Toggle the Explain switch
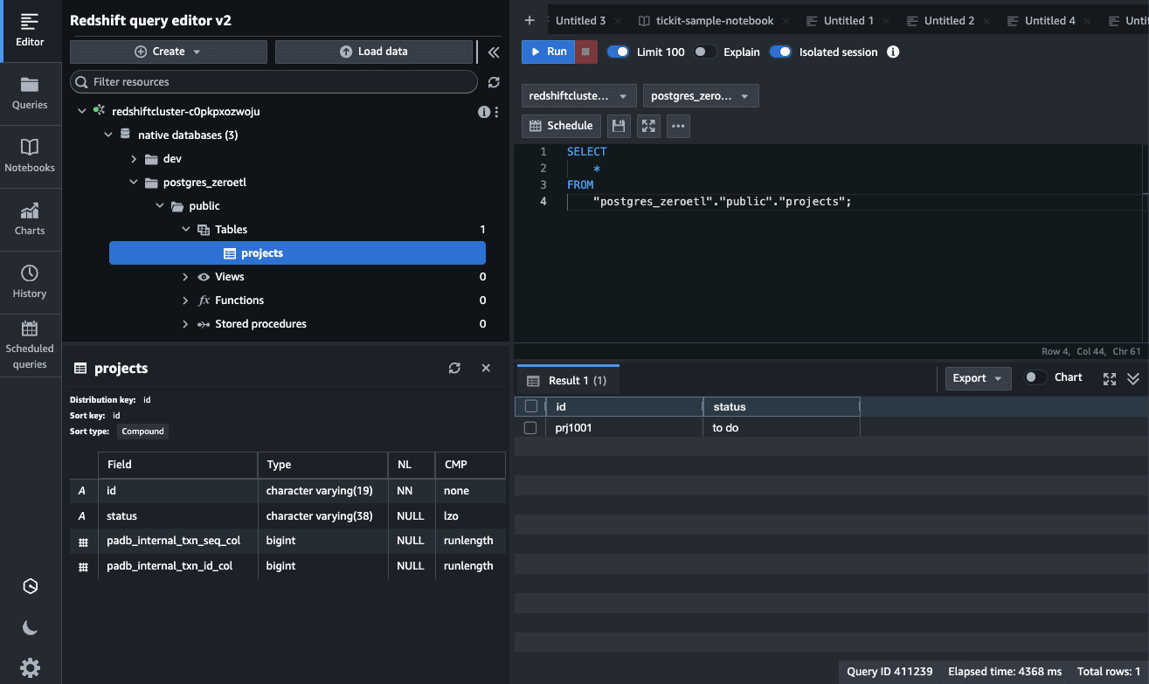 [x=704, y=52]
